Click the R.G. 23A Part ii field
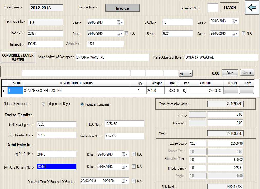 (x=56, y=167)
